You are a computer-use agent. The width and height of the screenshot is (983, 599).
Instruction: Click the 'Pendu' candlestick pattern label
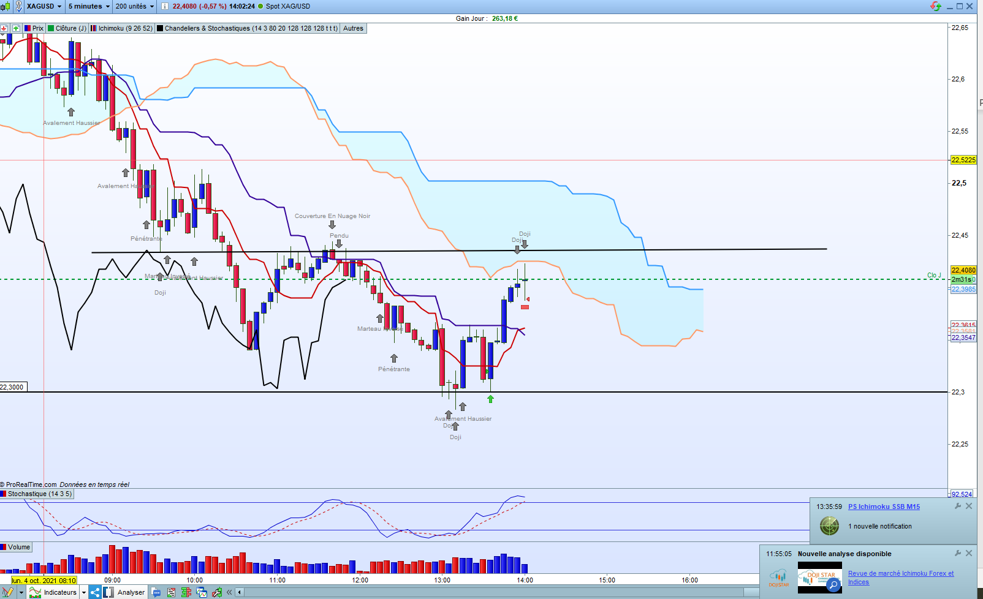click(339, 236)
